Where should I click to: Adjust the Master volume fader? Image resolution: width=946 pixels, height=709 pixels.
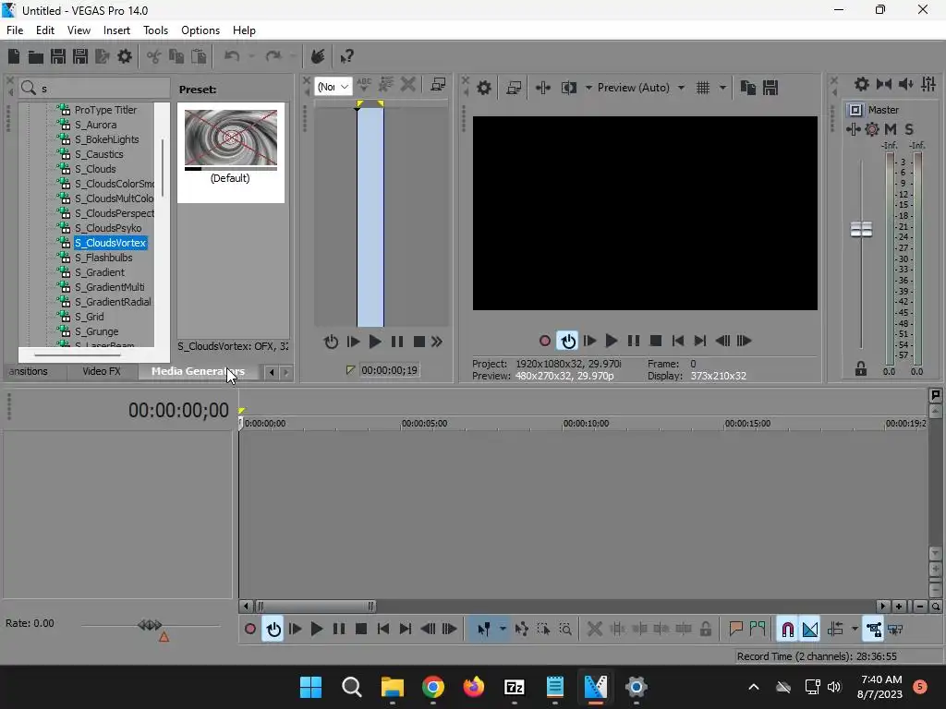click(861, 229)
